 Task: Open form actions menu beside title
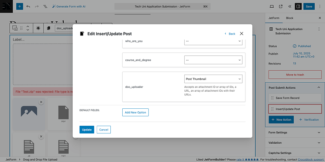click(319, 29)
